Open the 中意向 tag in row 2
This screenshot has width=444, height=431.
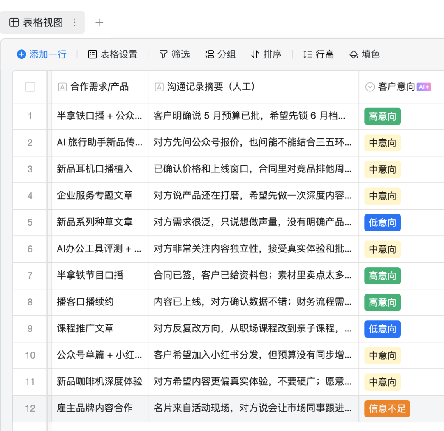coord(383,143)
